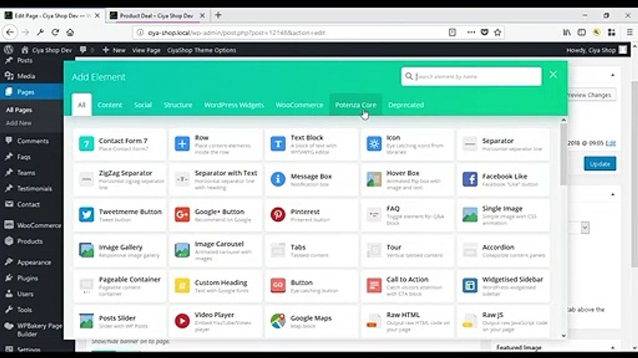Viewport: 638px width, 358px height.
Task: Click New in the admin bar
Action: tap(114, 50)
